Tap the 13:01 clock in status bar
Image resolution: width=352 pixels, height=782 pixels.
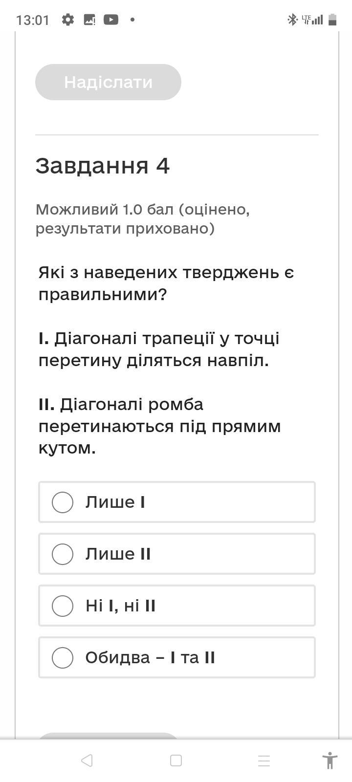pyautogui.click(x=33, y=20)
